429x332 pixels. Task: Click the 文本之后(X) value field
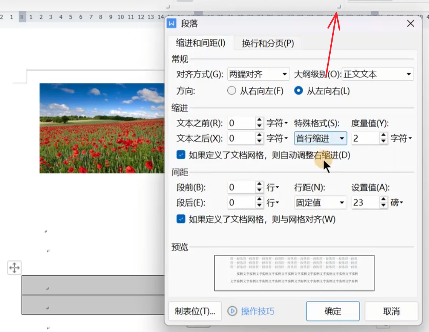[x=241, y=138]
